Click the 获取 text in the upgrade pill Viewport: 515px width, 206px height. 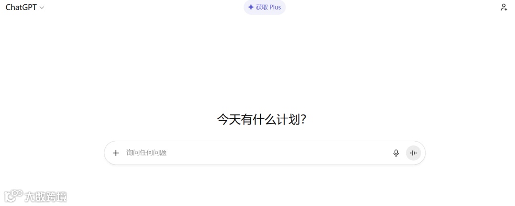(262, 7)
